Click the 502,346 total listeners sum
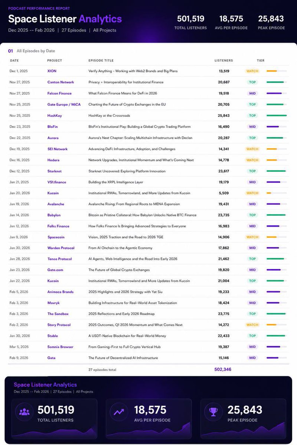 click(x=223, y=369)
